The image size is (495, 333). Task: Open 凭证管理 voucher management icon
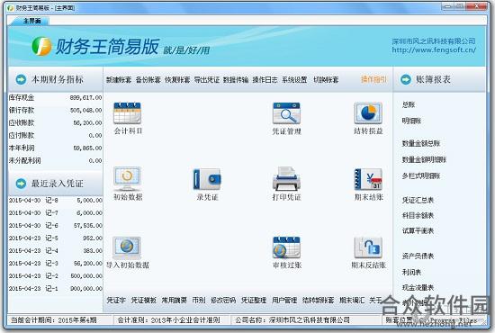point(286,113)
